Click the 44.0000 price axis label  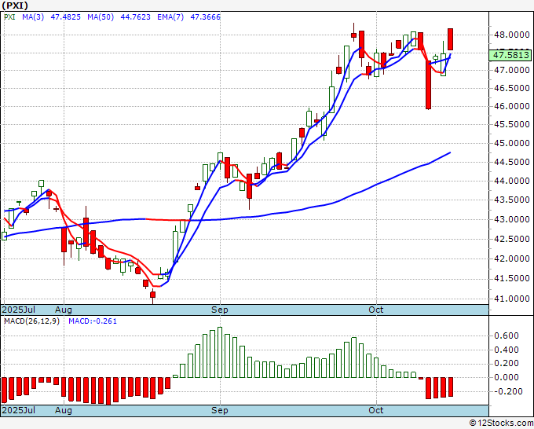point(512,181)
